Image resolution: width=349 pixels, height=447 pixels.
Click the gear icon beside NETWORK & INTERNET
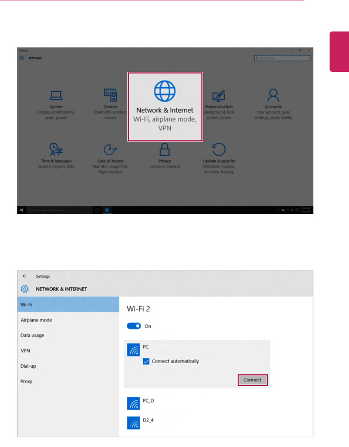coord(25,289)
